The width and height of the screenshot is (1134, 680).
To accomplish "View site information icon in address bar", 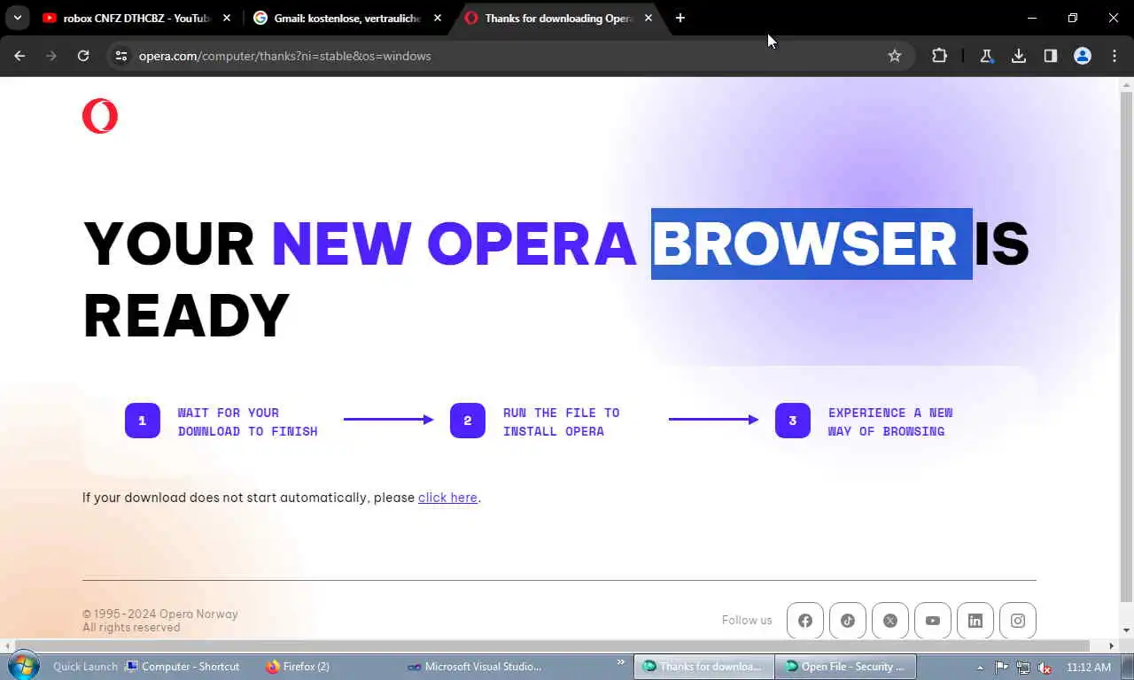I will [x=121, y=56].
